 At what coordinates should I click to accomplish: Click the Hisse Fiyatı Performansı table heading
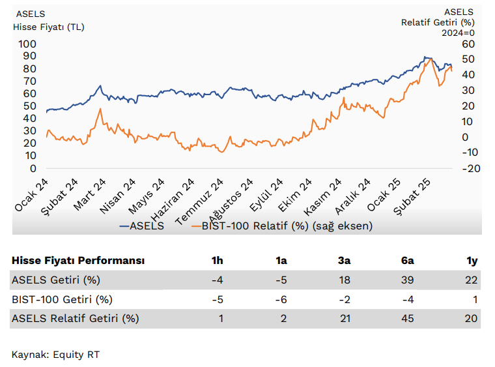[x=78, y=261]
